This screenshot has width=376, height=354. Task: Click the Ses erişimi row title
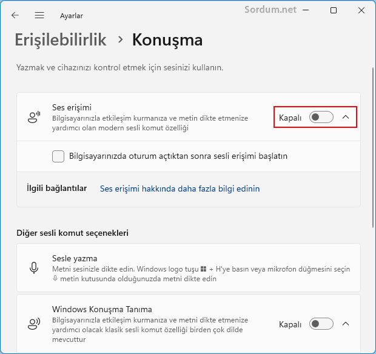(72, 107)
